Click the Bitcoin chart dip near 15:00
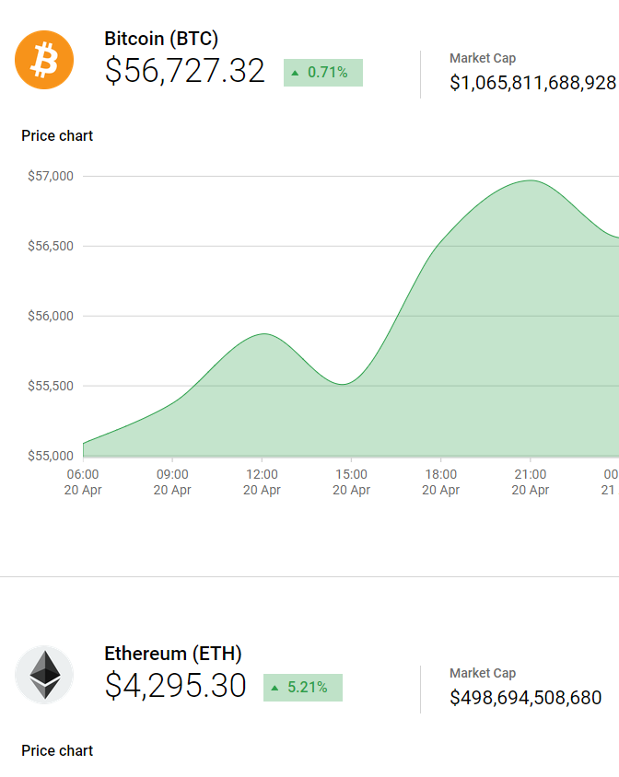 pos(344,384)
